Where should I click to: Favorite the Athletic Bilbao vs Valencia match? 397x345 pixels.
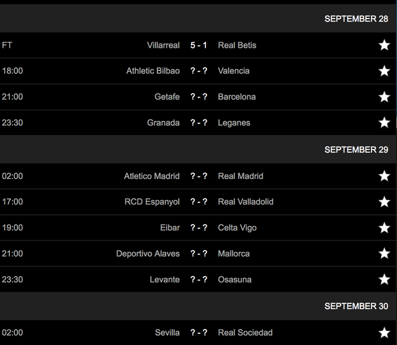[385, 71]
